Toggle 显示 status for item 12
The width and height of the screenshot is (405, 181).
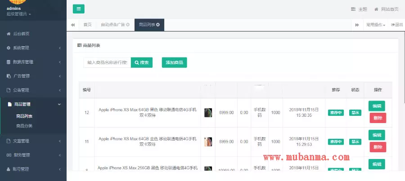(x=355, y=113)
